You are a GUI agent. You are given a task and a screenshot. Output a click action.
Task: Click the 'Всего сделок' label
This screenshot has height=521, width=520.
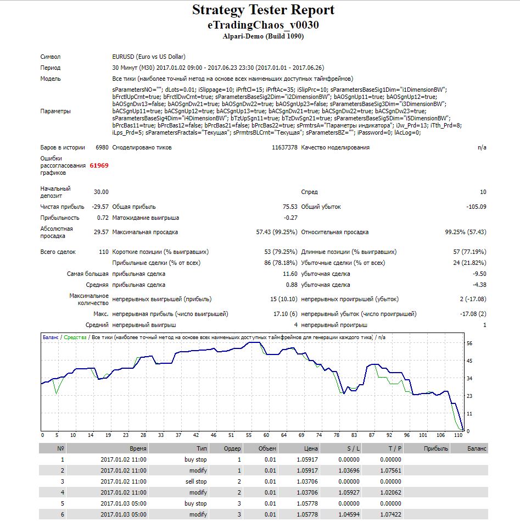[x=58, y=252]
